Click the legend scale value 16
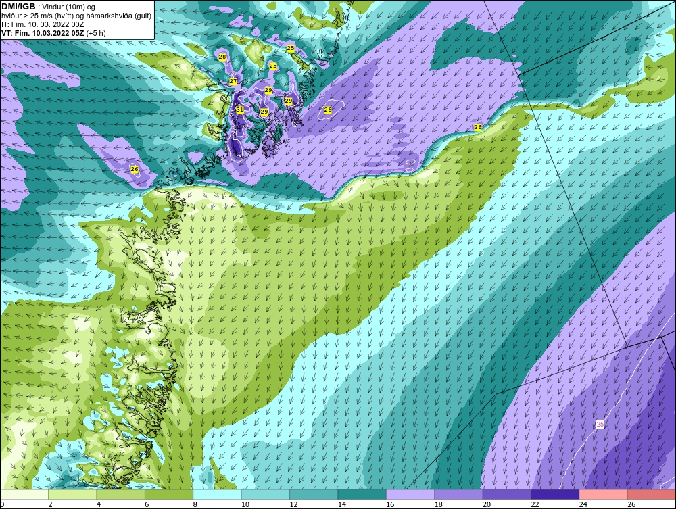 (390, 504)
